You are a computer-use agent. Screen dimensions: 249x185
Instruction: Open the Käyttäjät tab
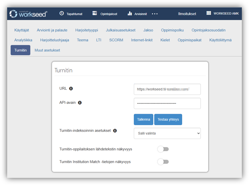tap(22, 30)
